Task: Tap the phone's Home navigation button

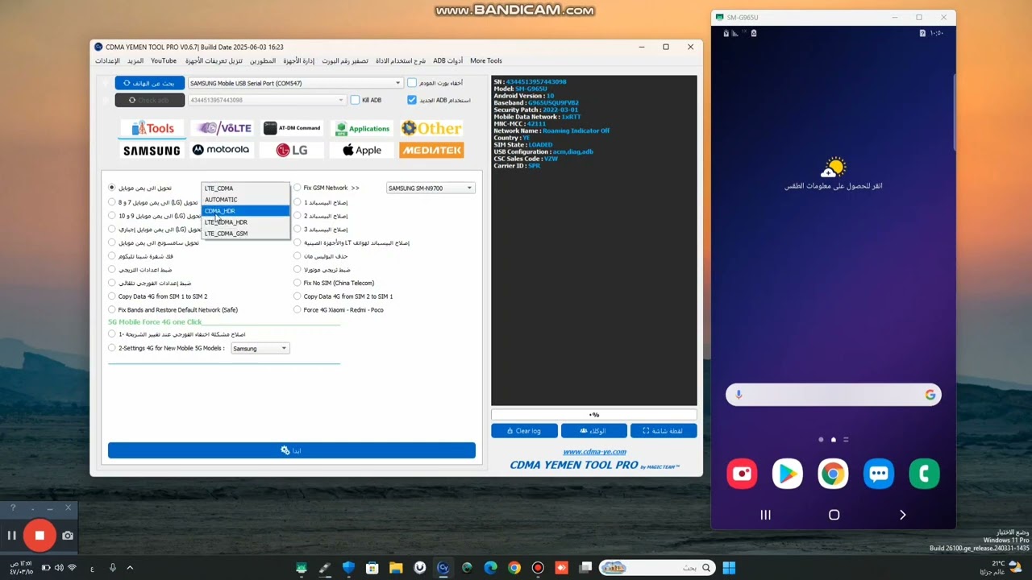Action: (834, 515)
